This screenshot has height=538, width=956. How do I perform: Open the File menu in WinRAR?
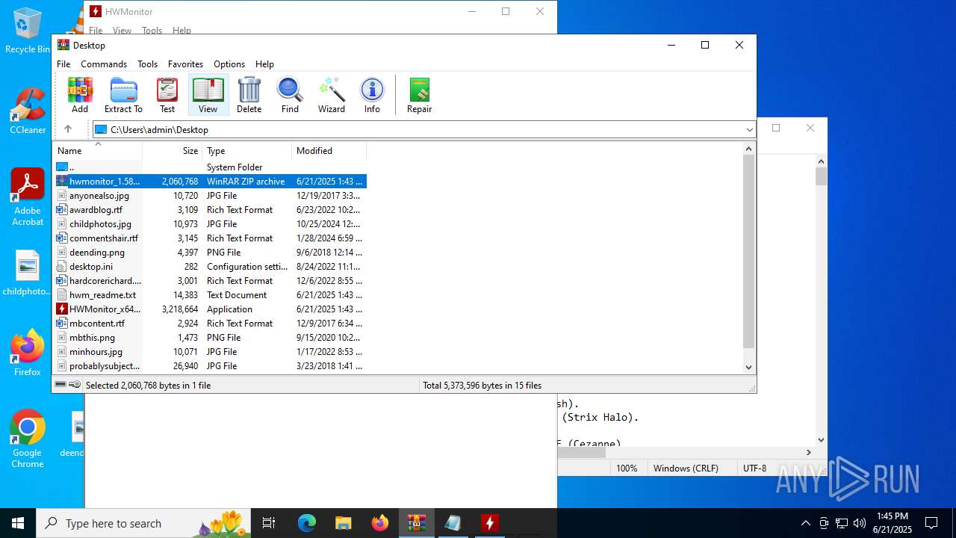click(x=63, y=64)
